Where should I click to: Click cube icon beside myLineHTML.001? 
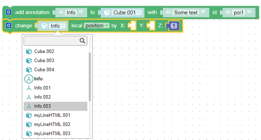tap(29, 115)
